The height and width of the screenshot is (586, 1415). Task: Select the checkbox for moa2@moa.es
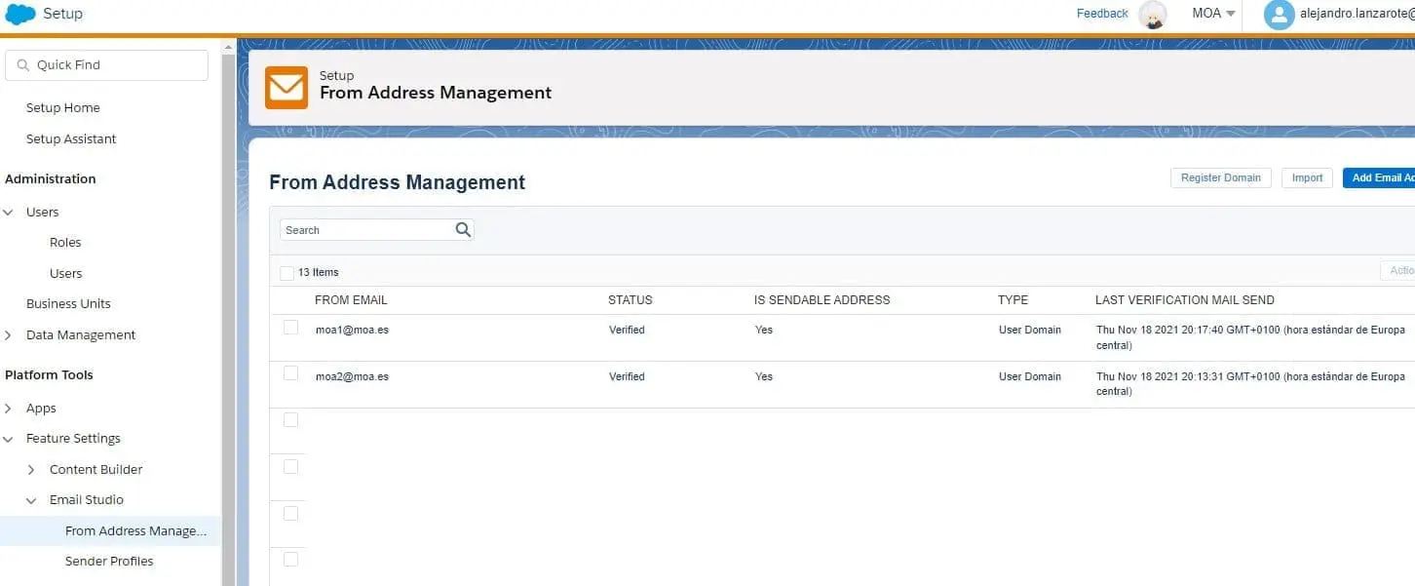pyautogui.click(x=290, y=373)
